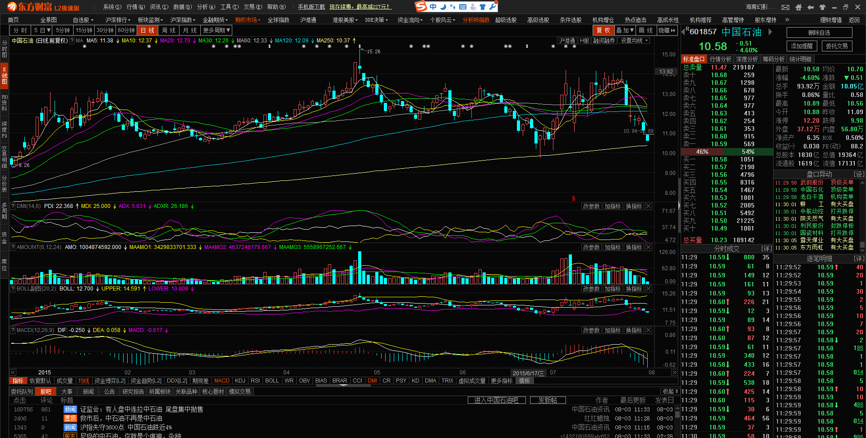Toggle 画线 drawing mode
This screenshot has height=438, width=866.
point(646,30)
